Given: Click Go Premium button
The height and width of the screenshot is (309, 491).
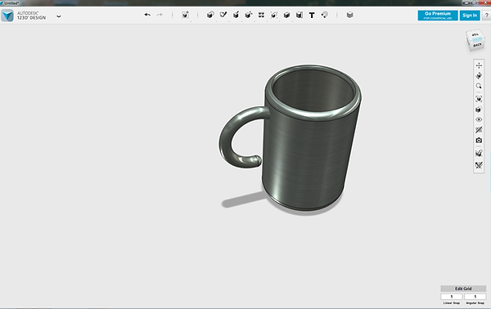Looking at the screenshot, I should pyautogui.click(x=438, y=16).
